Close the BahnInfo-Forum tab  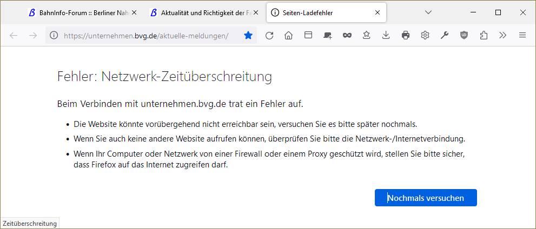(x=134, y=12)
